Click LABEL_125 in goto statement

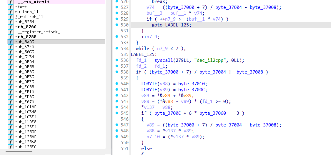(177, 25)
